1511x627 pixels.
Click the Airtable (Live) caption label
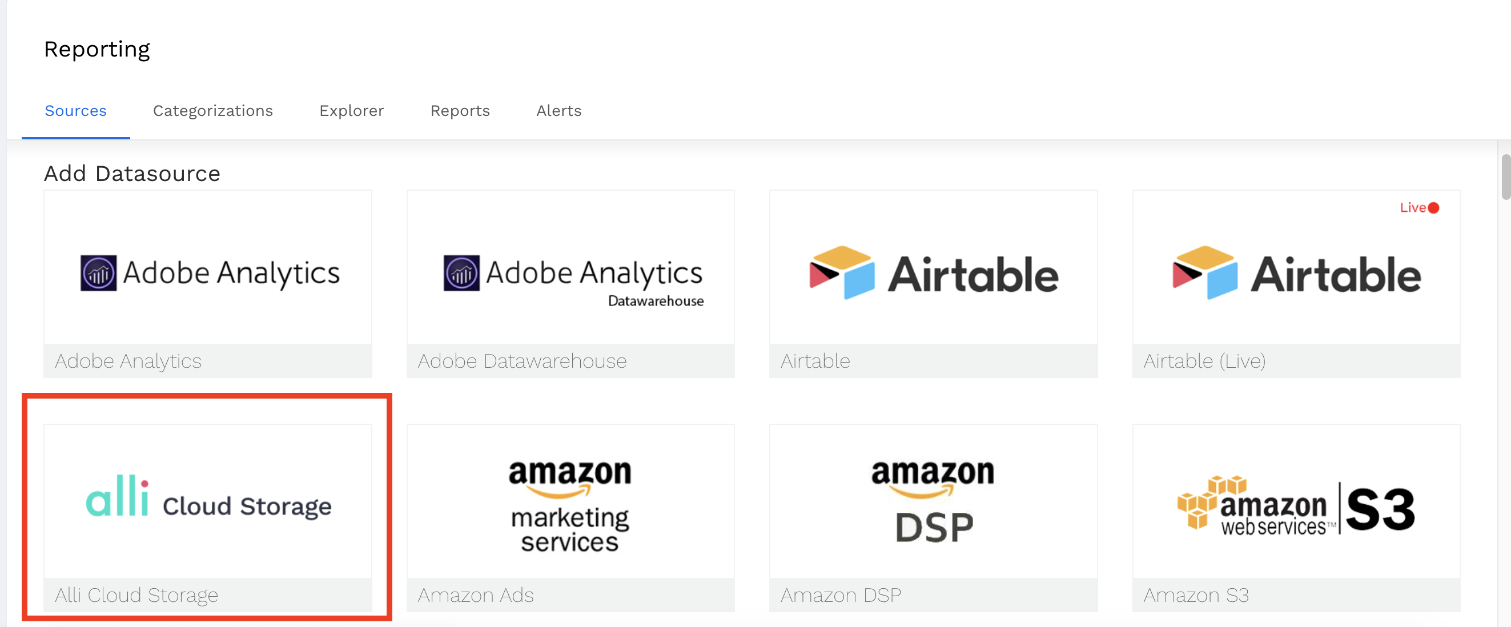[1204, 361]
